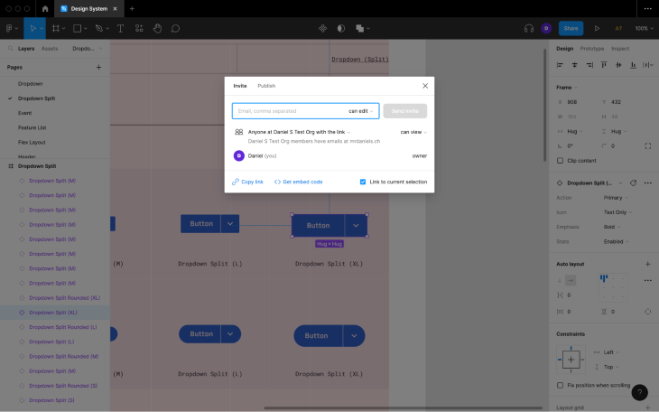Click Align horizontal centers icon

pos(574,65)
